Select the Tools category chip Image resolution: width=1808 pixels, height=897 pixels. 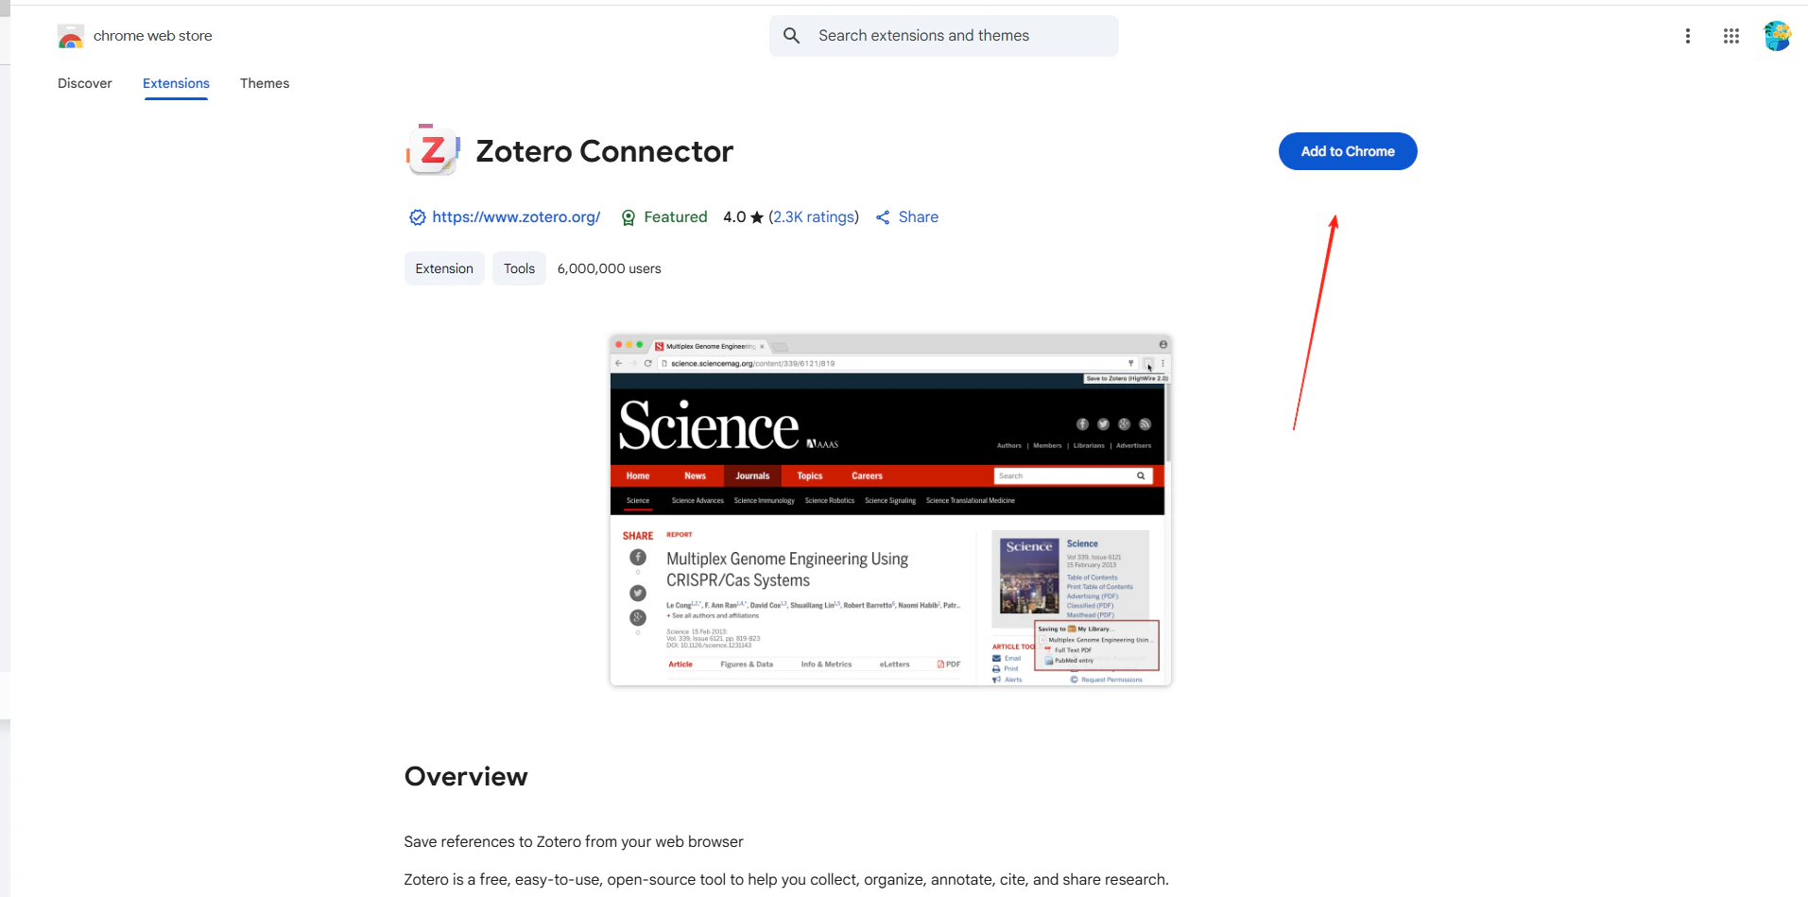coord(519,267)
